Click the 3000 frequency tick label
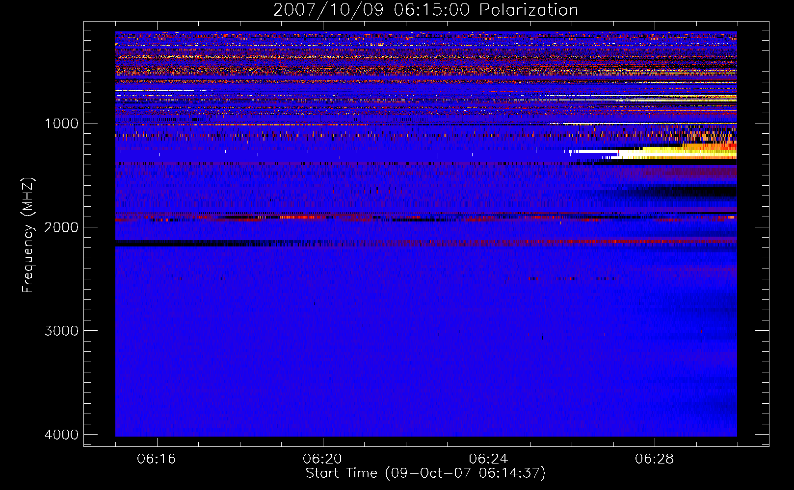Viewport: 794px width, 490px height. coord(61,331)
